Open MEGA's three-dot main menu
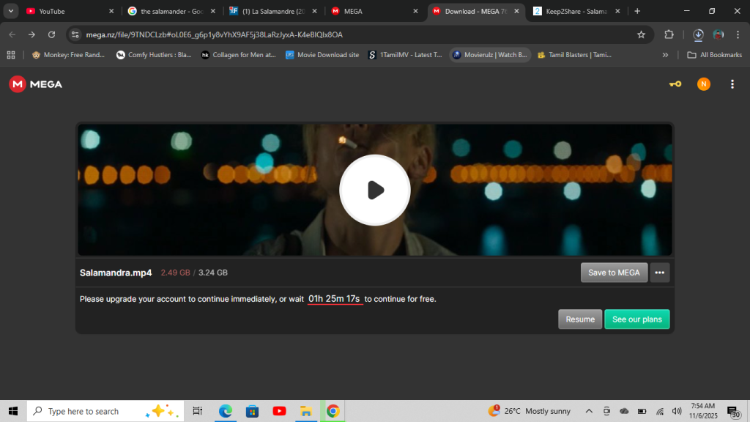The image size is (750, 422). 732,84
